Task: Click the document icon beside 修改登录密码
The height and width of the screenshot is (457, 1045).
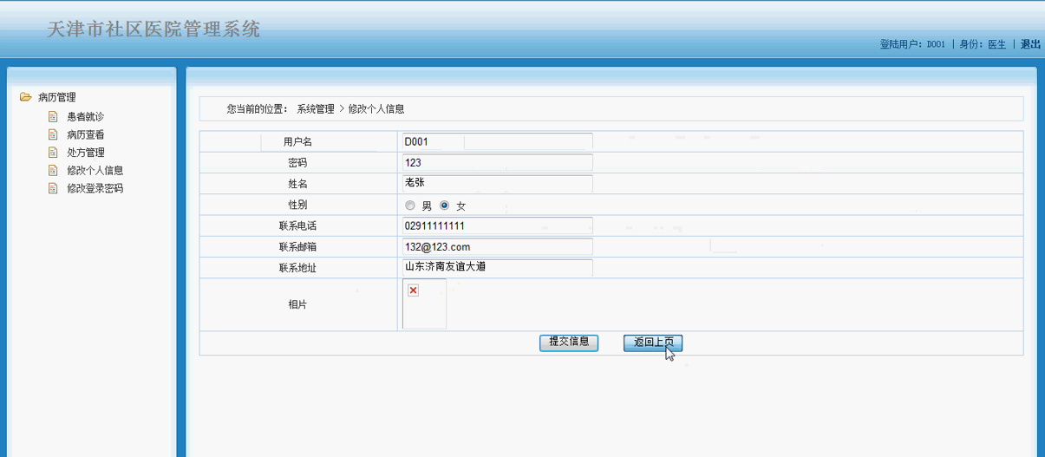Action: 53,187
